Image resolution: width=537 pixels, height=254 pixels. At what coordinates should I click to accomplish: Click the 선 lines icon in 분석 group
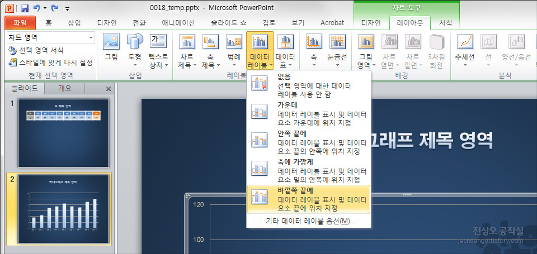point(488,42)
